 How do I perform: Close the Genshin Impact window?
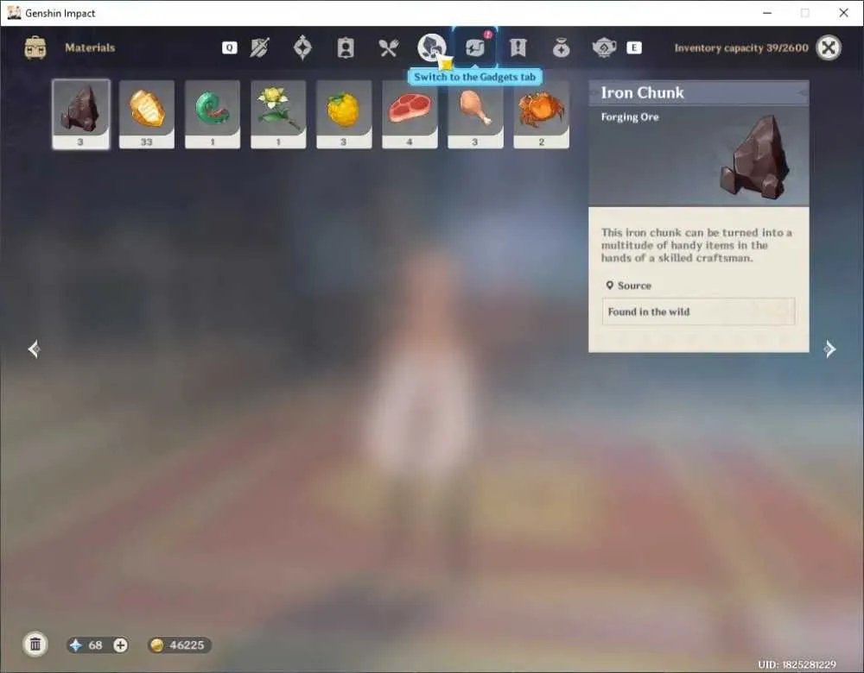pyautogui.click(x=843, y=13)
